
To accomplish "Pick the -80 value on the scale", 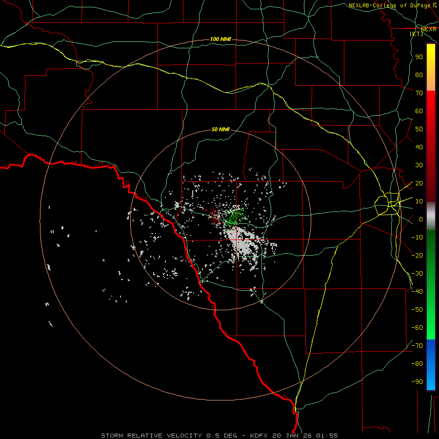I will point(417,364).
